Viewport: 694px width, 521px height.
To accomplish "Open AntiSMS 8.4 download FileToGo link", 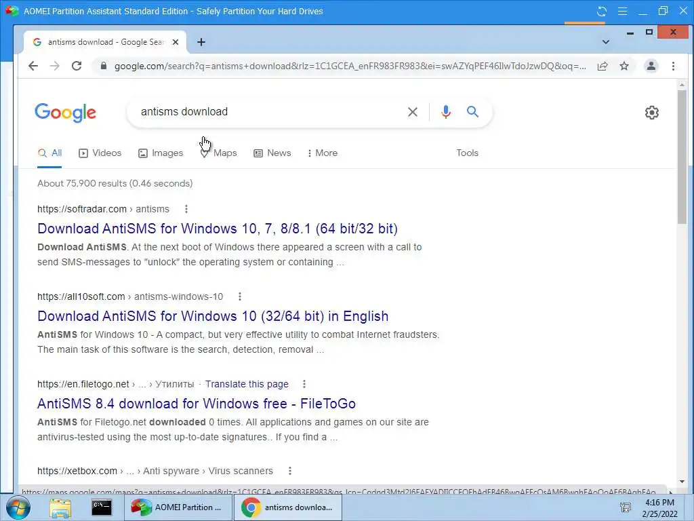I will pyautogui.click(x=197, y=404).
